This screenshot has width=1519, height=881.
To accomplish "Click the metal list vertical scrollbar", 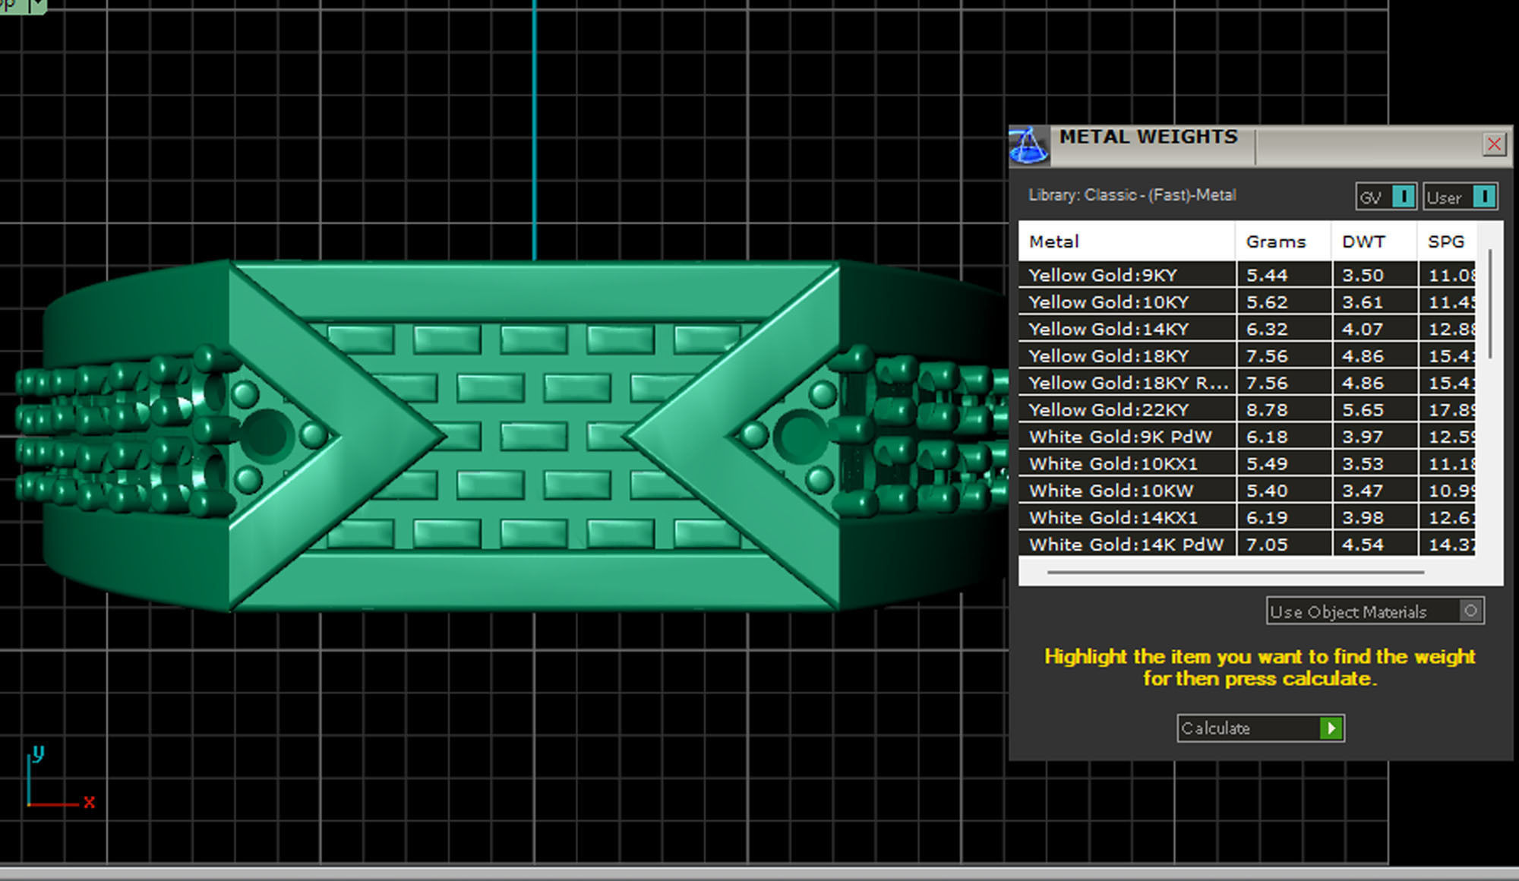I will pyautogui.click(x=1489, y=304).
